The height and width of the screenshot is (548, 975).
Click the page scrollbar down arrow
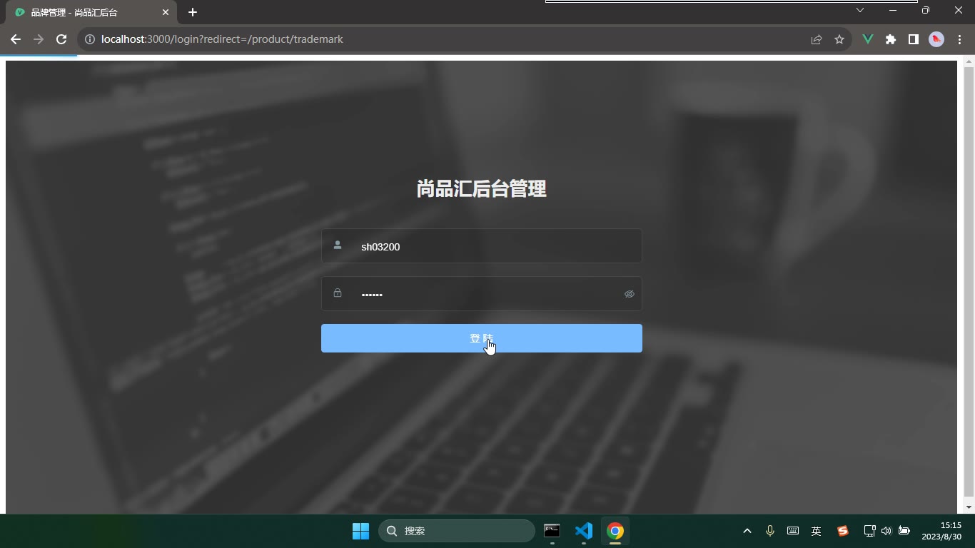coord(969,507)
